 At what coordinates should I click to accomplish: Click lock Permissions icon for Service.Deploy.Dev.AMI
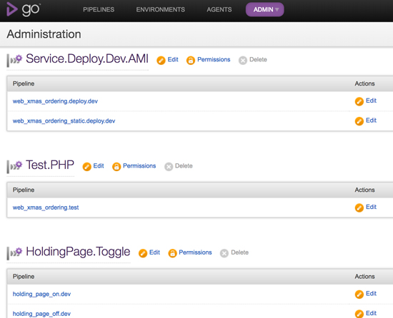191,61
